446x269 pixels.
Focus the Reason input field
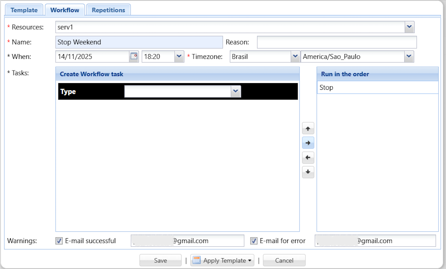337,42
